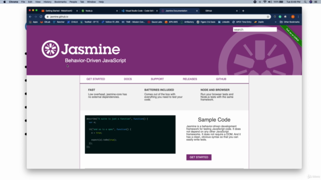Click the clock showing Tue 8:49 PM
Screen dimensions: 321x180
coord(293,2)
